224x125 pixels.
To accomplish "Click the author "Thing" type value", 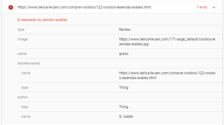I will [x=124, y=107].
